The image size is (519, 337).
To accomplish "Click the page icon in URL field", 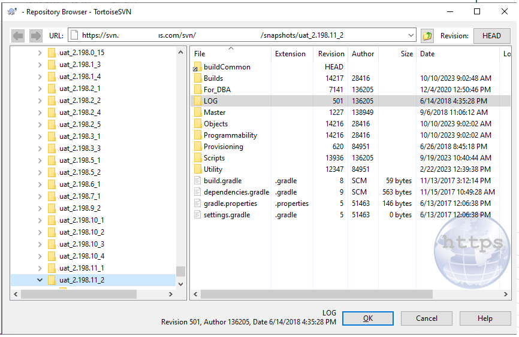I will pyautogui.click(x=74, y=35).
